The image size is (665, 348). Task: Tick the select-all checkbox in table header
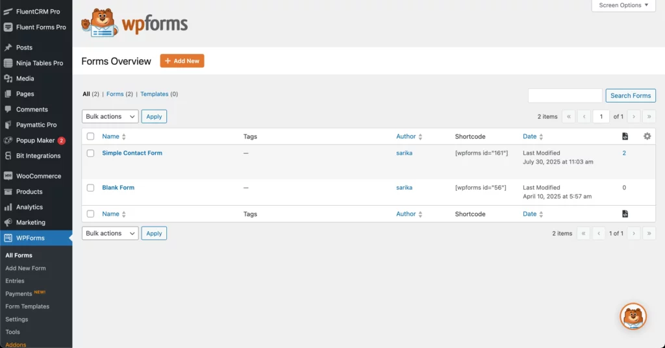pyautogui.click(x=90, y=136)
